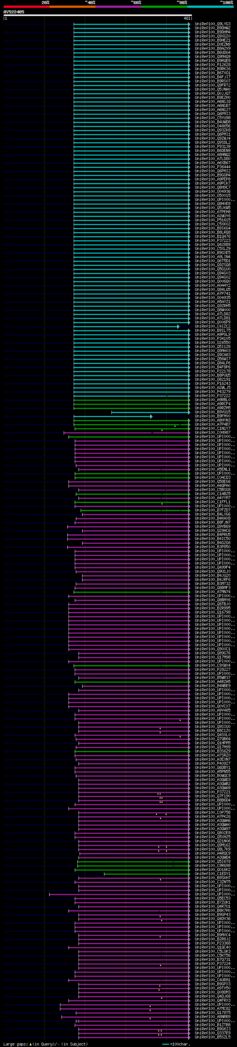Click hit label UniRef100_P12628
The width and height of the screenshot is (237, 1047).
(x=213, y=65)
